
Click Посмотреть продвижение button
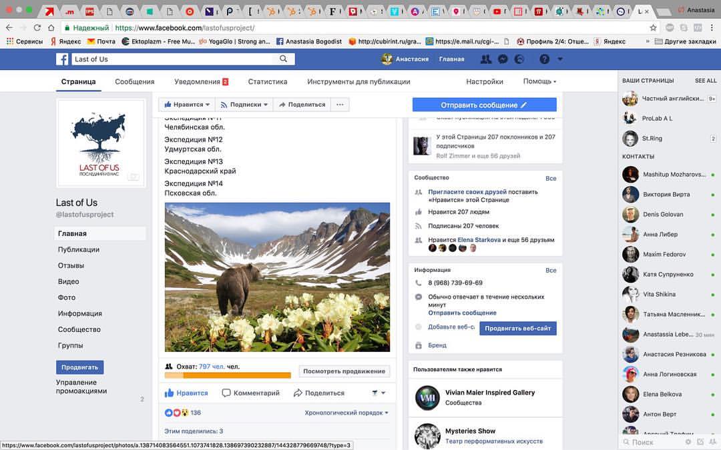pos(344,371)
